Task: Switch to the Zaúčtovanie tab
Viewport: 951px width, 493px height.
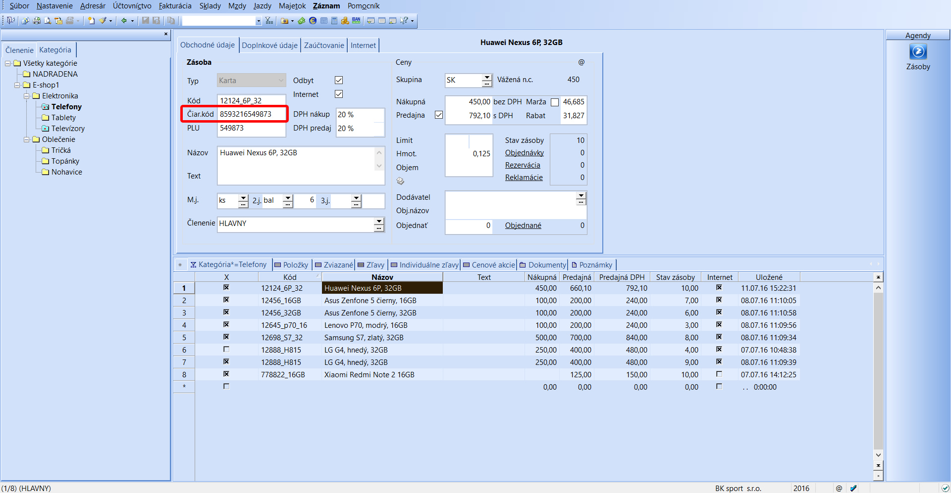Action: point(324,45)
